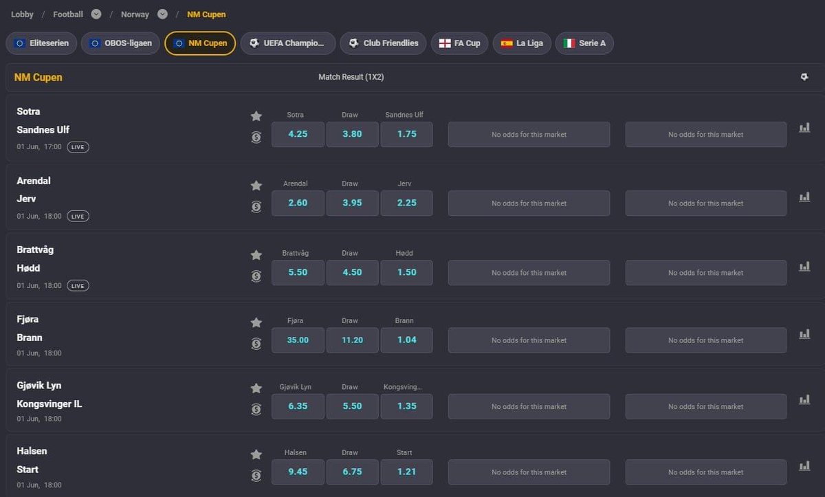The image size is (825, 497).
Task: Open the Kongsvinger IL team name
Action: click(49, 404)
